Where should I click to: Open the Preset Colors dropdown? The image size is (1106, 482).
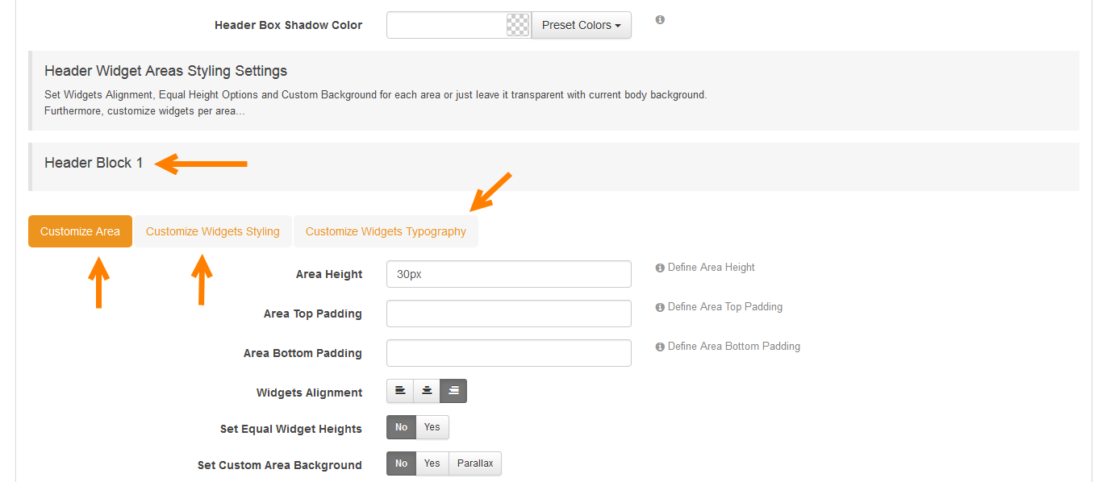582,25
